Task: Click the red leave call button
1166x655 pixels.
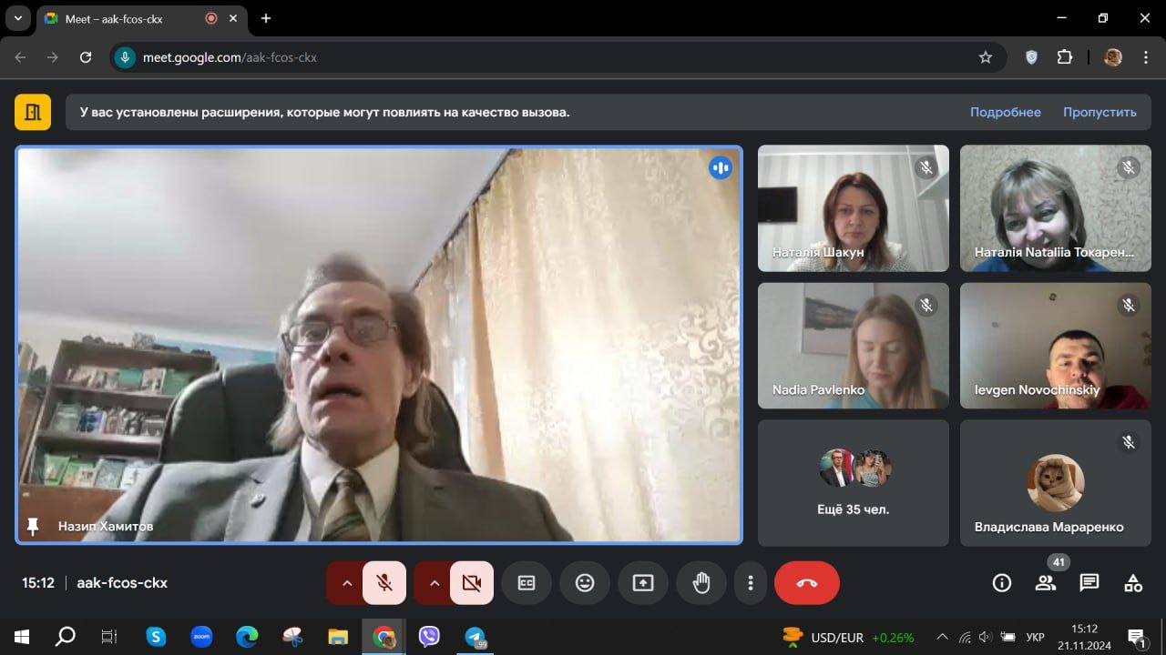Action: (x=806, y=583)
